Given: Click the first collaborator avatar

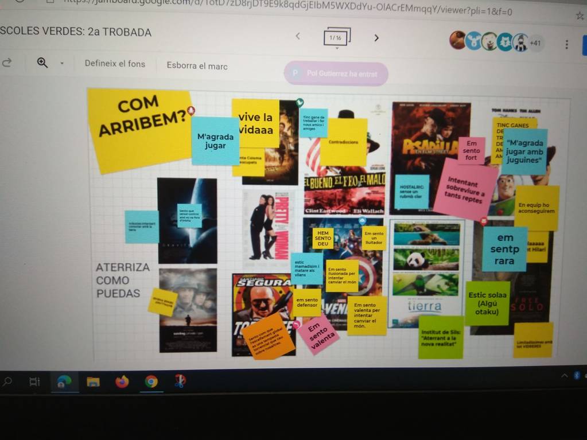Looking at the screenshot, I should click(x=457, y=40).
